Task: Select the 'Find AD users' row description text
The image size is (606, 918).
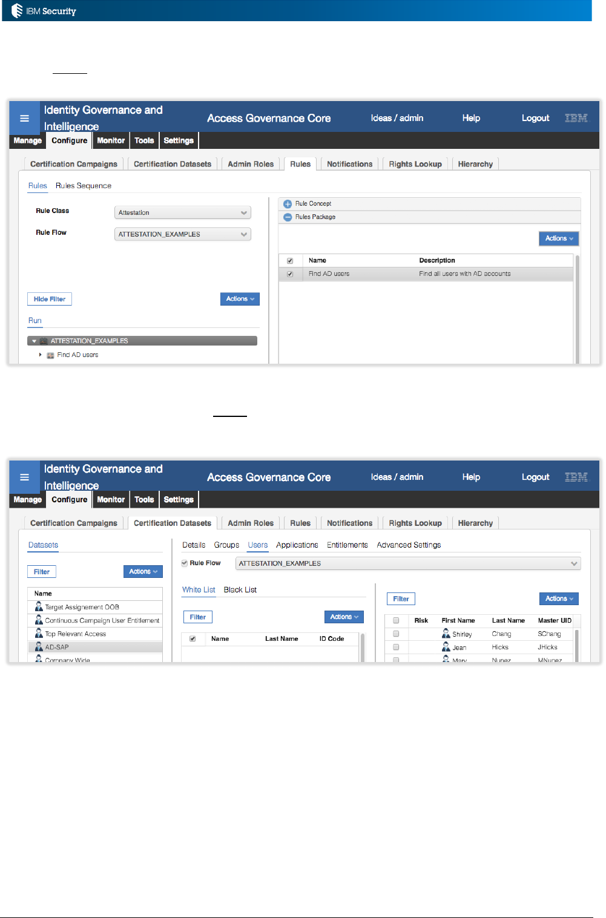Action: tap(465, 274)
